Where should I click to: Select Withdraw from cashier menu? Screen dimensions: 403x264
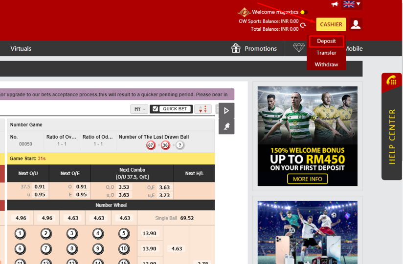pyautogui.click(x=326, y=64)
